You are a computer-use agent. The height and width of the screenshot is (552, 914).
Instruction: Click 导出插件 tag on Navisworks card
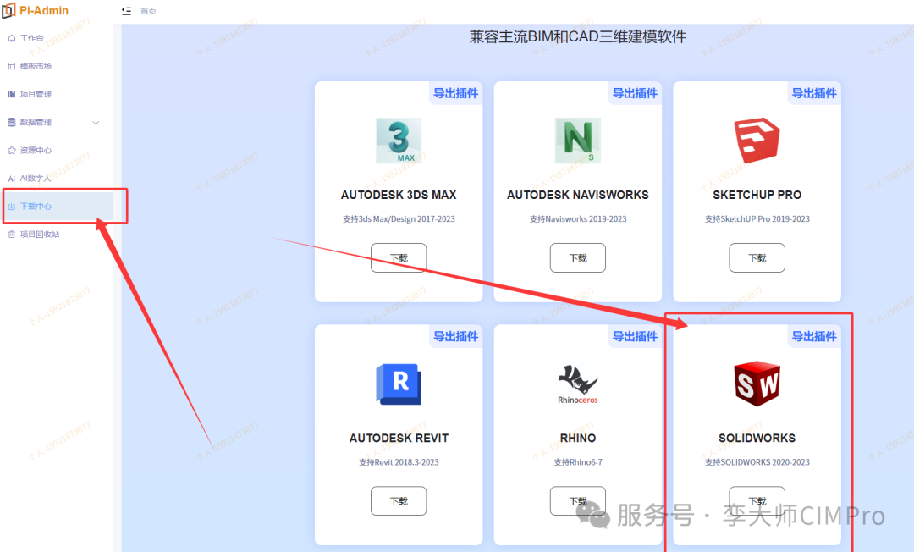click(x=635, y=93)
